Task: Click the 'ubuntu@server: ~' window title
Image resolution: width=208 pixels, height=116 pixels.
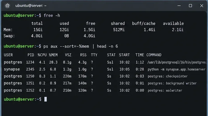Action: tap(31, 5)
